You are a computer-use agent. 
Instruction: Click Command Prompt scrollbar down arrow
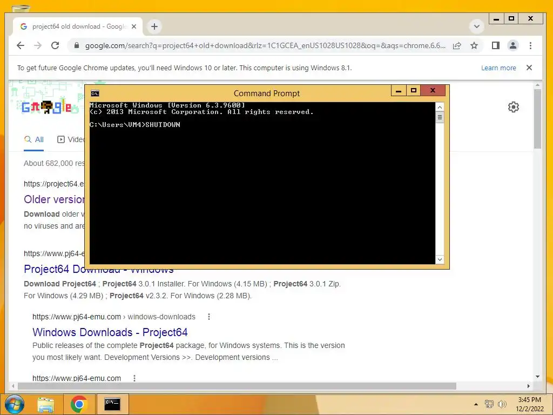(440, 259)
